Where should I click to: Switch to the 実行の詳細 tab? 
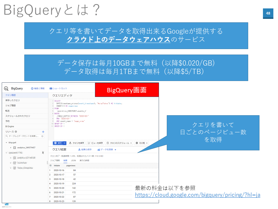(x=84, y=161)
